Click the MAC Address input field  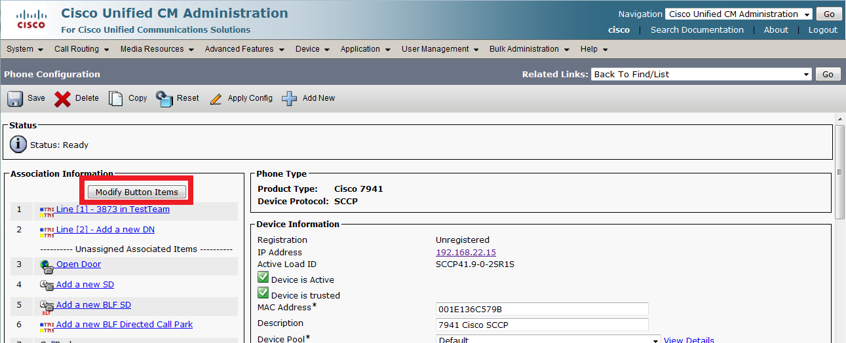(x=542, y=309)
